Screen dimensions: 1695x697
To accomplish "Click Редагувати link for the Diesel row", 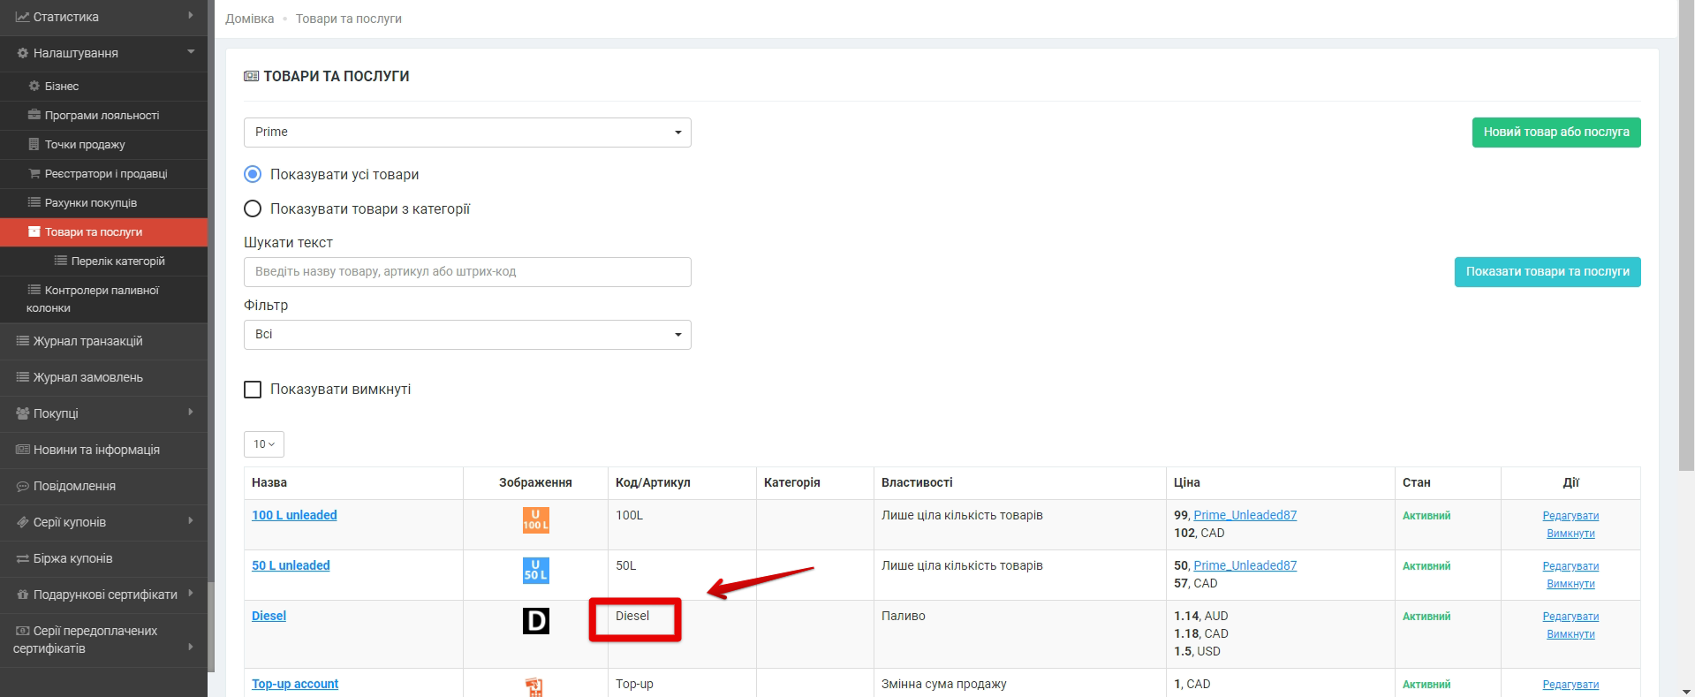I will click(1570, 617).
